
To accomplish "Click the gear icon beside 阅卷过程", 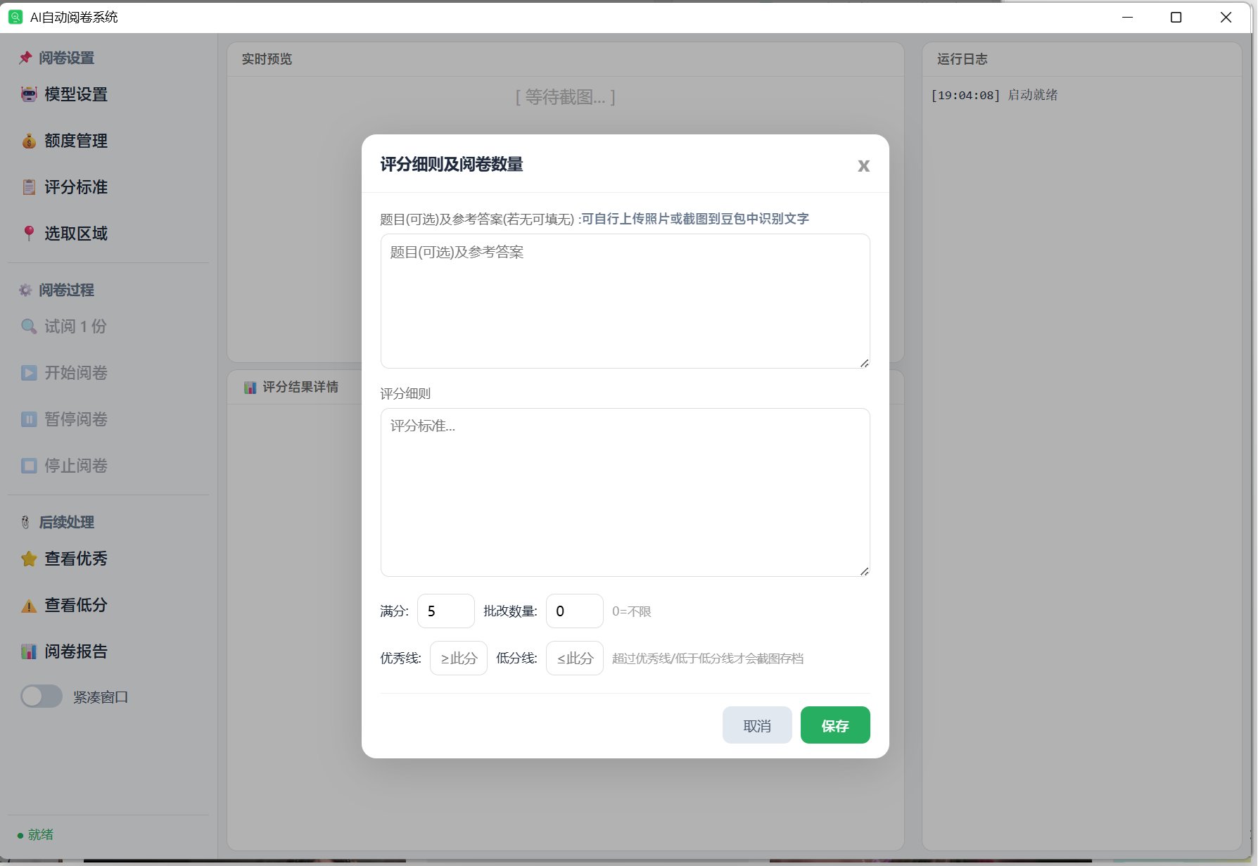I will tap(25, 290).
